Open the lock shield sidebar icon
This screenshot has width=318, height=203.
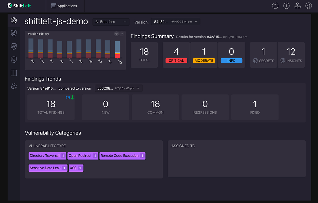(x=14, y=33)
